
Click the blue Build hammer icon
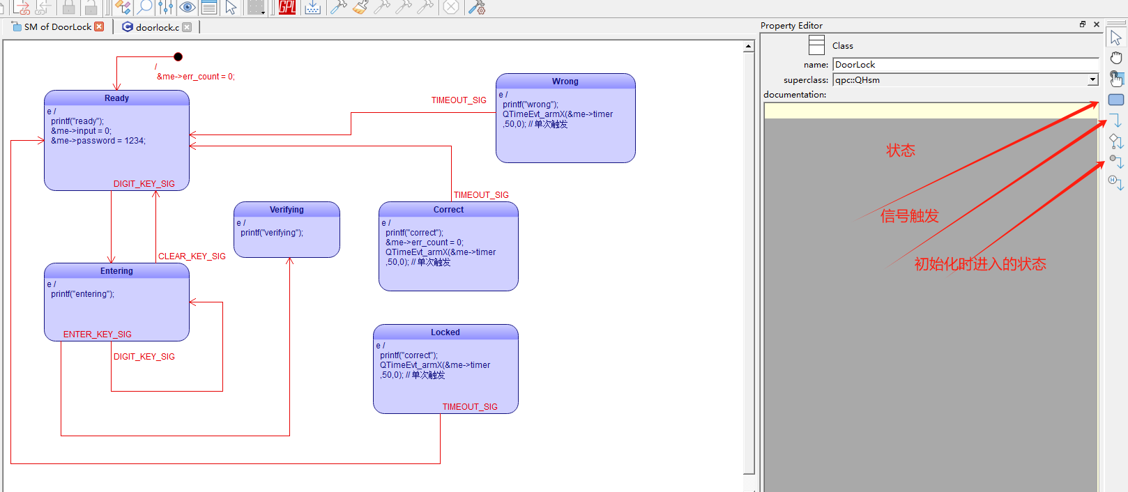click(x=338, y=8)
